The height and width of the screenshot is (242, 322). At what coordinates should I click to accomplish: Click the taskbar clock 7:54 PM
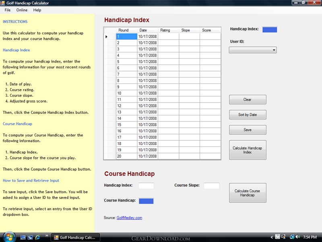tap(310, 237)
